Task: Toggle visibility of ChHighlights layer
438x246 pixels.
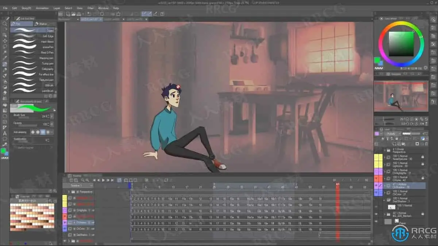Action: coord(376,171)
